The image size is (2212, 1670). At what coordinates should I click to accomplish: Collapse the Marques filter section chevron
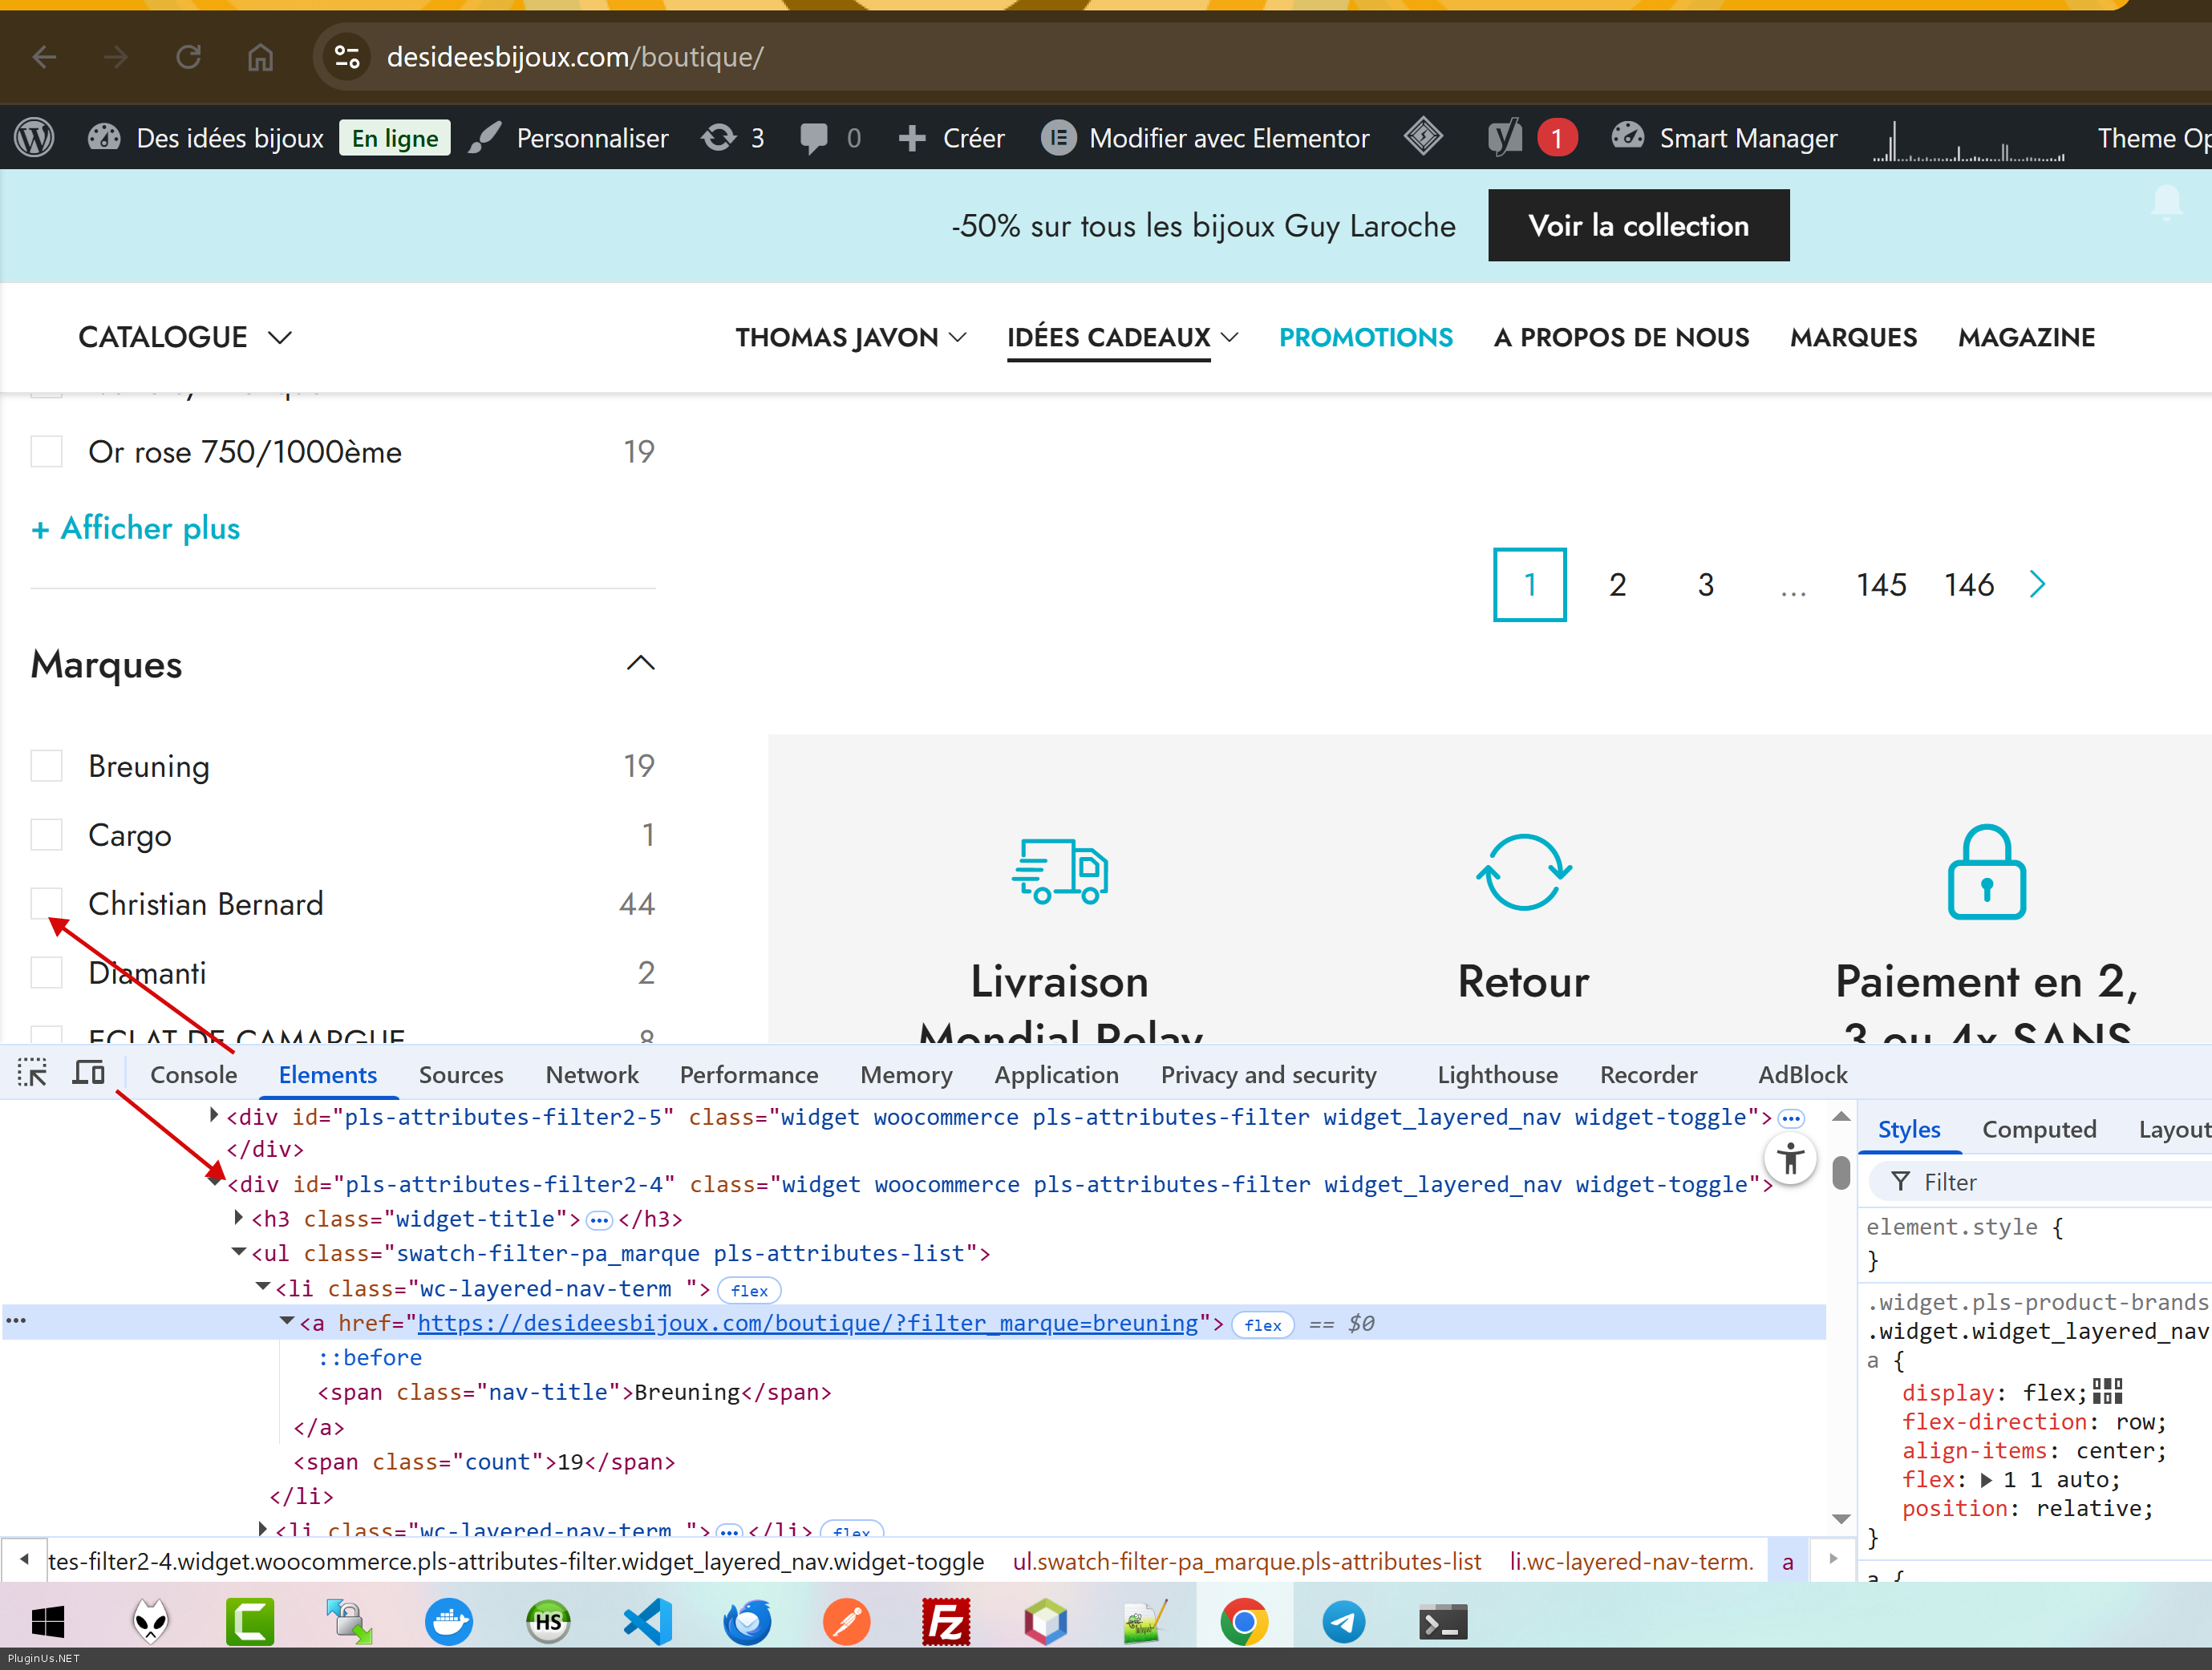(x=640, y=664)
